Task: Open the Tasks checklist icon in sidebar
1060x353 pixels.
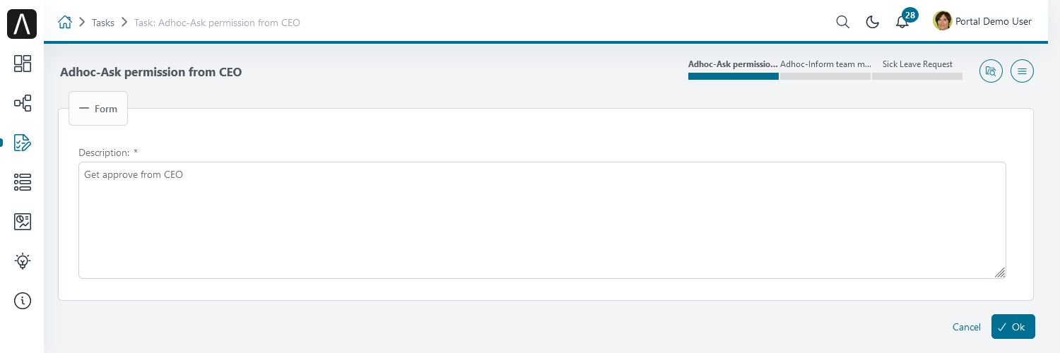Action: [23, 143]
